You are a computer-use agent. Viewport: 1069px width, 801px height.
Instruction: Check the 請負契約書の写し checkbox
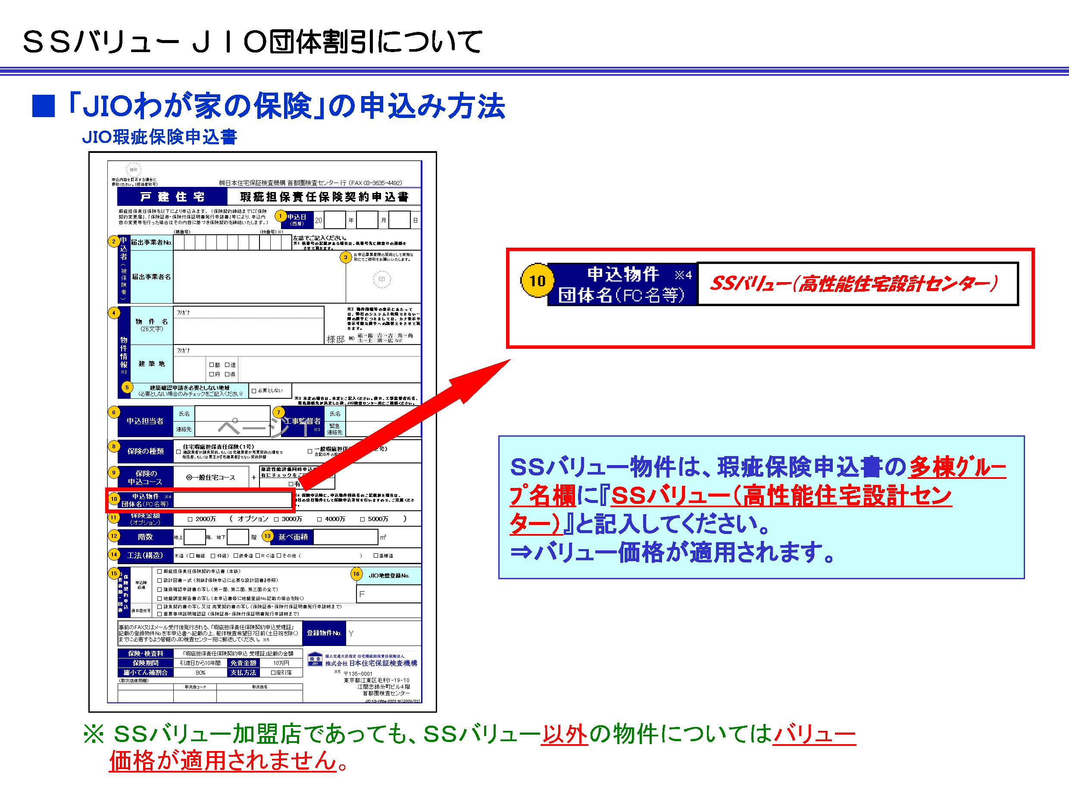tap(159, 607)
